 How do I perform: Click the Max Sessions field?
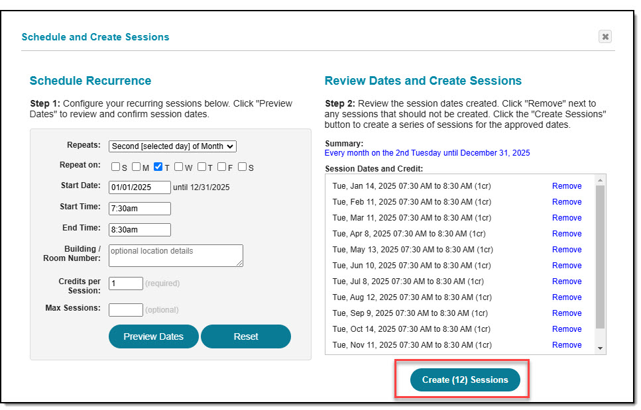tap(126, 310)
